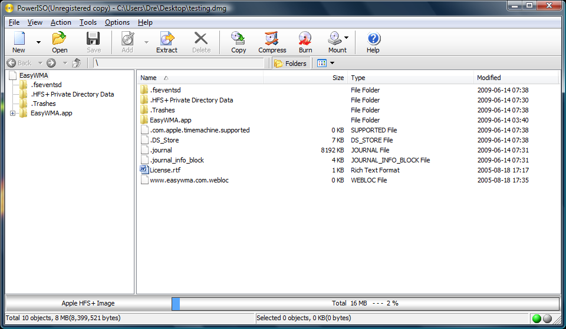Click the Forward navigation arrow

click(51, 63)
